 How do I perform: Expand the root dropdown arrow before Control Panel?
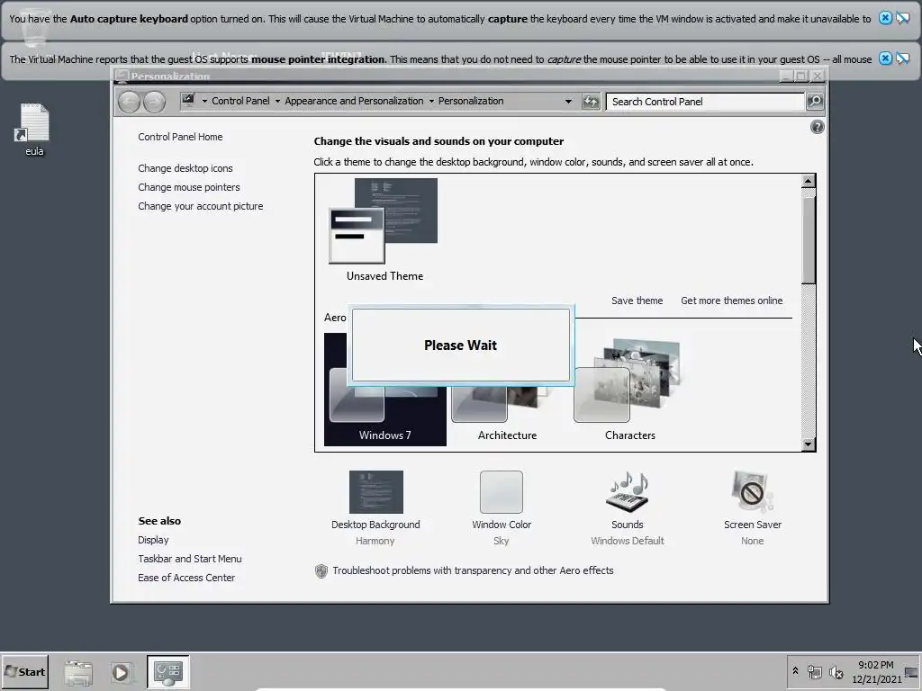click(204, 101)
